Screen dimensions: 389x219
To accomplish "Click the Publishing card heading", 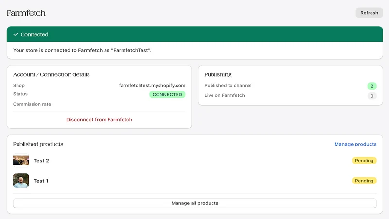I will coord(218,74).
